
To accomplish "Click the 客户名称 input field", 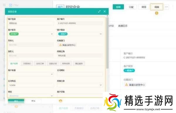I will click(31, 23).
